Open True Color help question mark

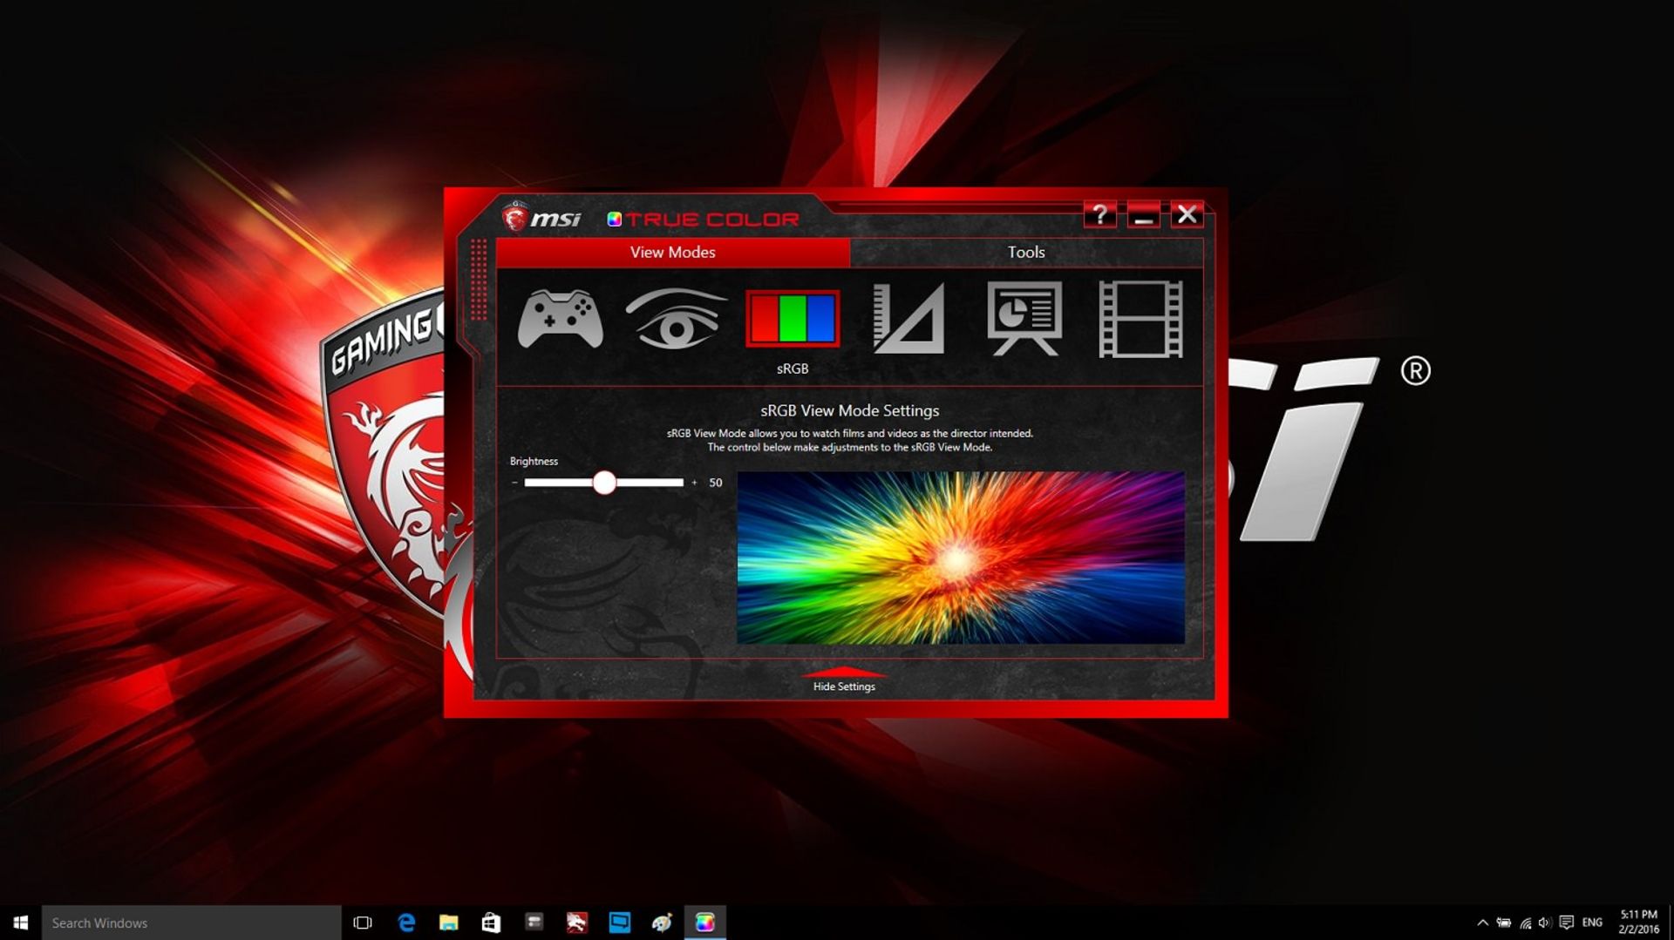[x=1100, y=214]
